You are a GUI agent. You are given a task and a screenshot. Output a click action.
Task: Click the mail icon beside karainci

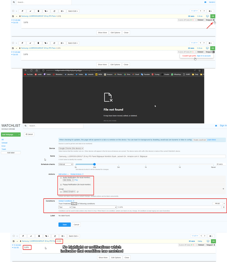click(205, 2)
